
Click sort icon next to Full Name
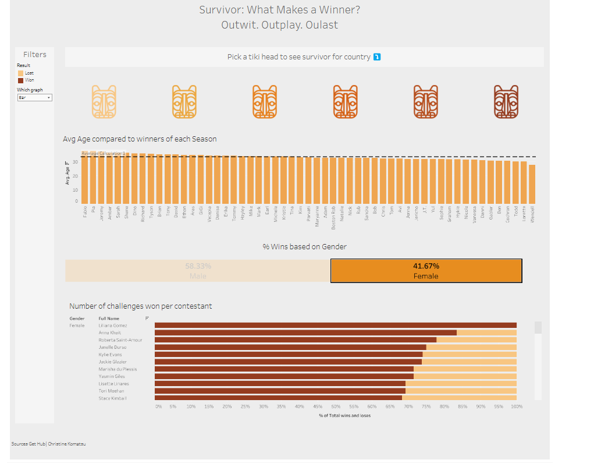tap(147, 318)
